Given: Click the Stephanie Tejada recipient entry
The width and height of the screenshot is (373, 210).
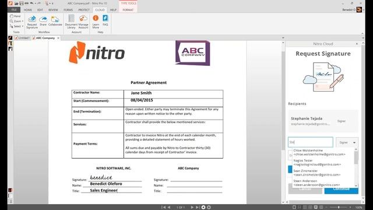Looking at the screenshot, I should pyautogui.click(x=323, y=121).
